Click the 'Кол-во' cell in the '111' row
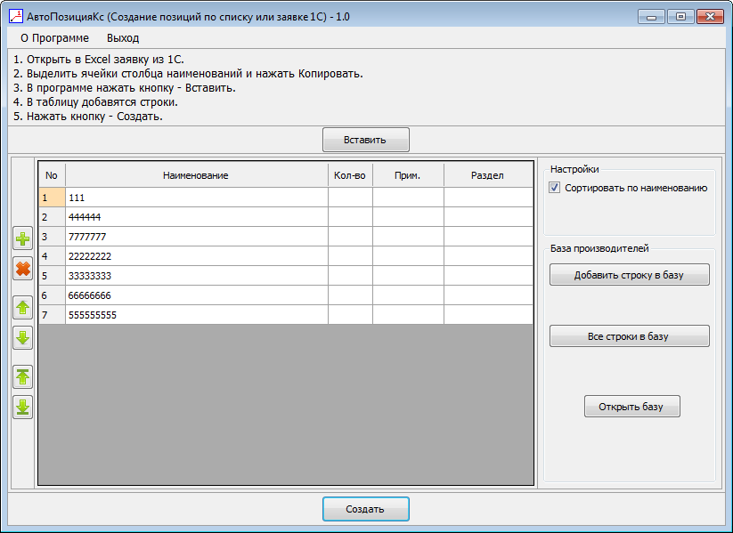This screenshot has height=533, width=733. (350, 198)
